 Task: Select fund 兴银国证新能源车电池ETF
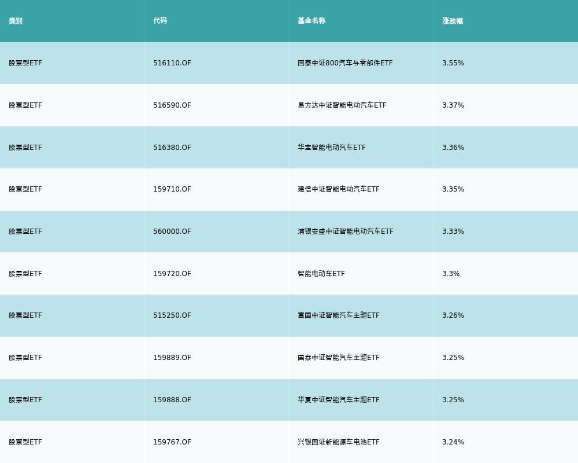coord(338,442)
